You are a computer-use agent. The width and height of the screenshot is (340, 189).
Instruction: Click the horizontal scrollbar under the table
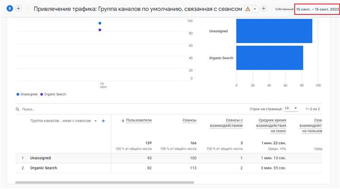(x=105, y=183)
